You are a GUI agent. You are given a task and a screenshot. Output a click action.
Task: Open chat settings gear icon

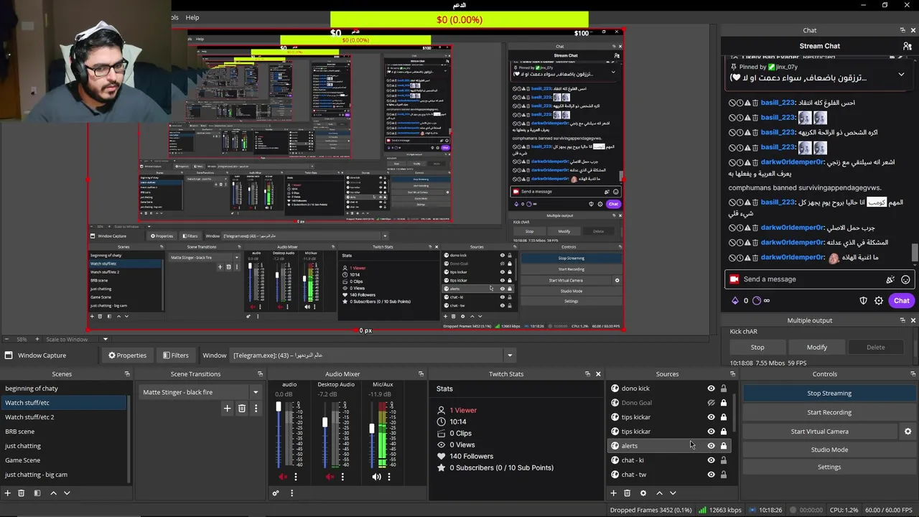coord(879,301)
